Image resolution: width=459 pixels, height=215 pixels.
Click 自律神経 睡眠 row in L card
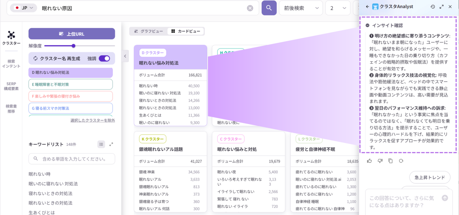click(x=326, y=201)
